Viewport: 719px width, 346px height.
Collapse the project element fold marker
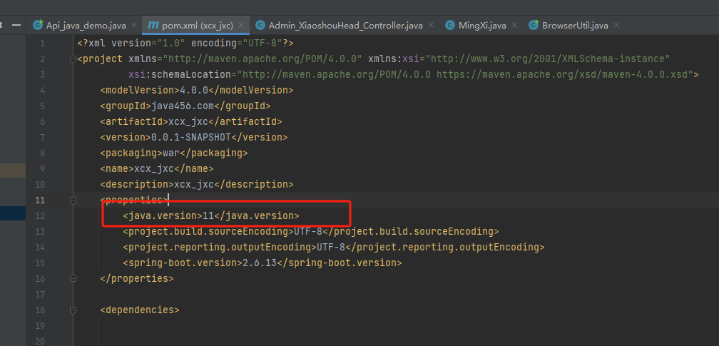click(x=73, y=59)
